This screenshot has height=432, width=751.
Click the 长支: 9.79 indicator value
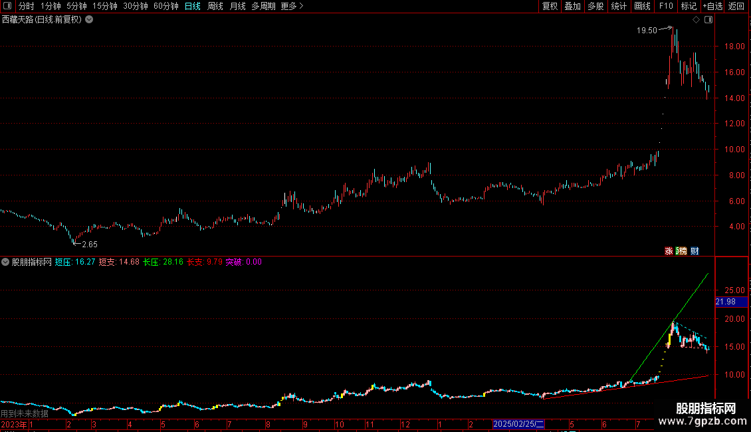205,262
